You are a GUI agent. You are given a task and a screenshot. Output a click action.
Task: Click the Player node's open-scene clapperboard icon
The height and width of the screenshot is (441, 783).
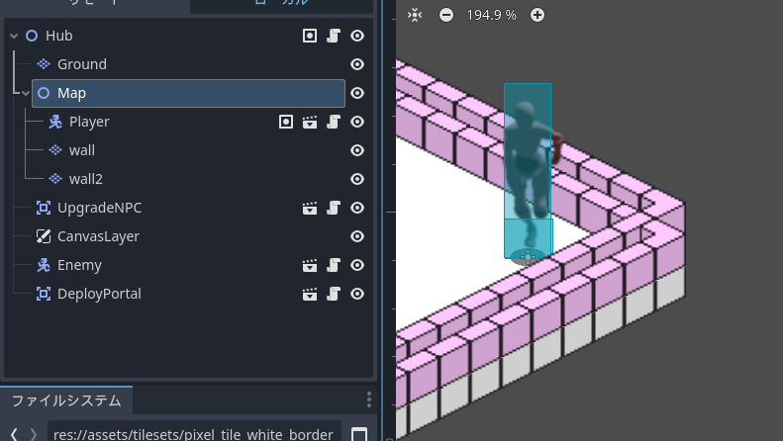tap(310, 122)
